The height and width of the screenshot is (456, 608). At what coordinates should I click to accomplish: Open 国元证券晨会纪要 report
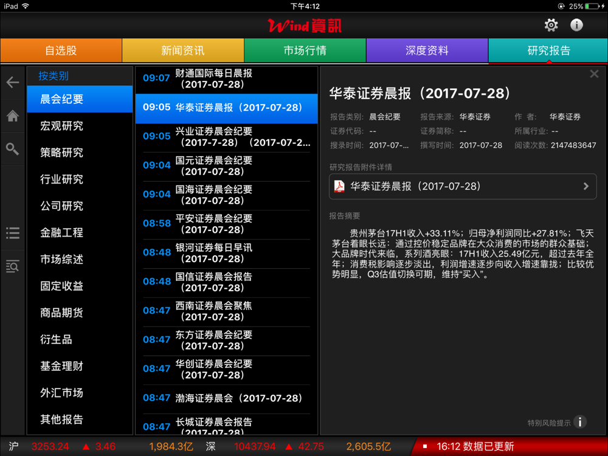click(226, 167)
